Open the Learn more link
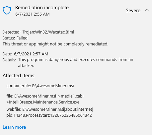Image resolution: width=152 pixels, height=135 pixels. [14, 127]
